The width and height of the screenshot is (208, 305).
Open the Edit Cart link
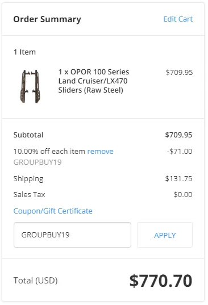(178, 19)
